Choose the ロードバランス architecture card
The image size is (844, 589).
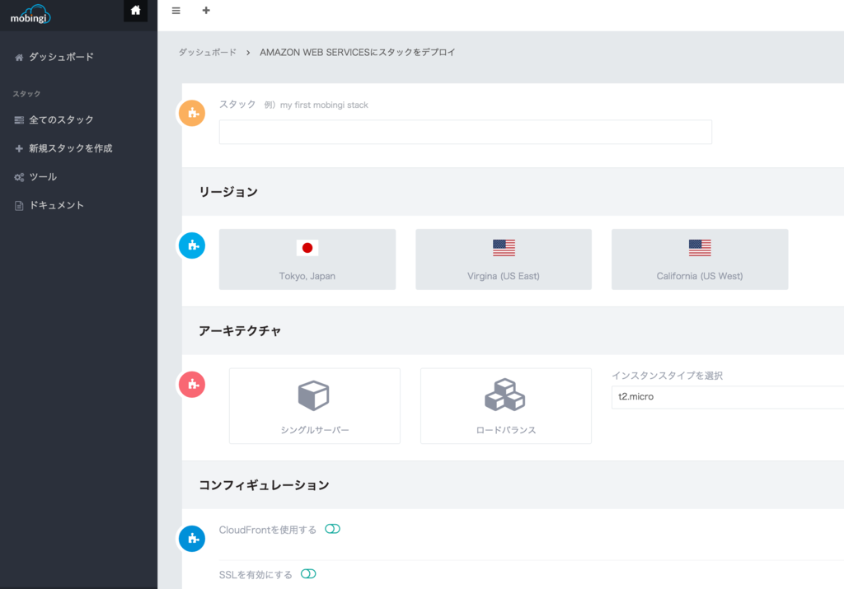pos(506,406)
